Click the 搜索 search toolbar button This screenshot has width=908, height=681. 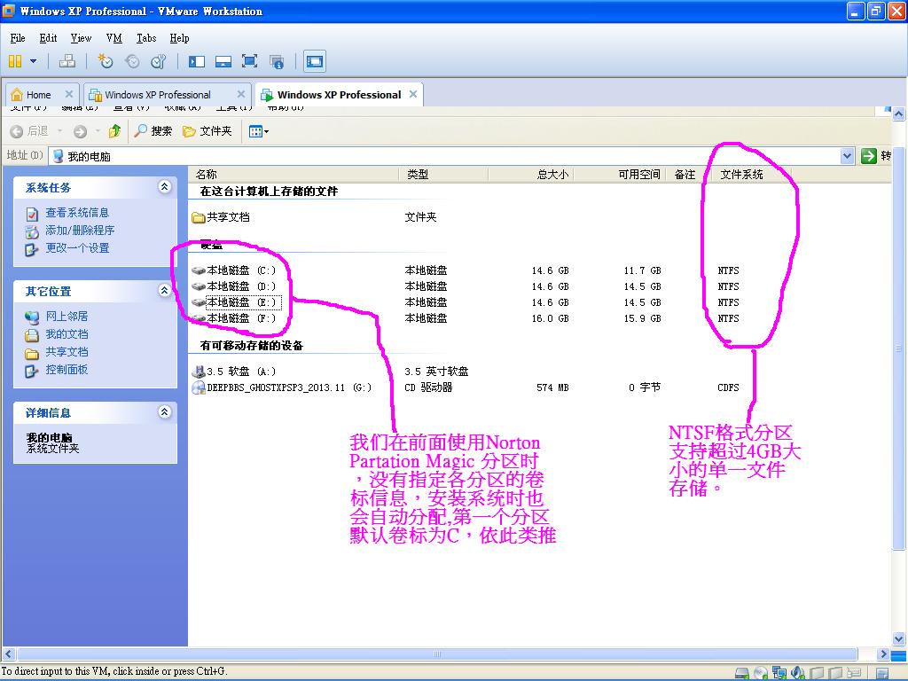[x=153, y=131]
